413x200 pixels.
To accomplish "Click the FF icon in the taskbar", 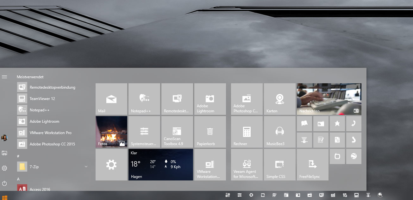I will 275,195.
